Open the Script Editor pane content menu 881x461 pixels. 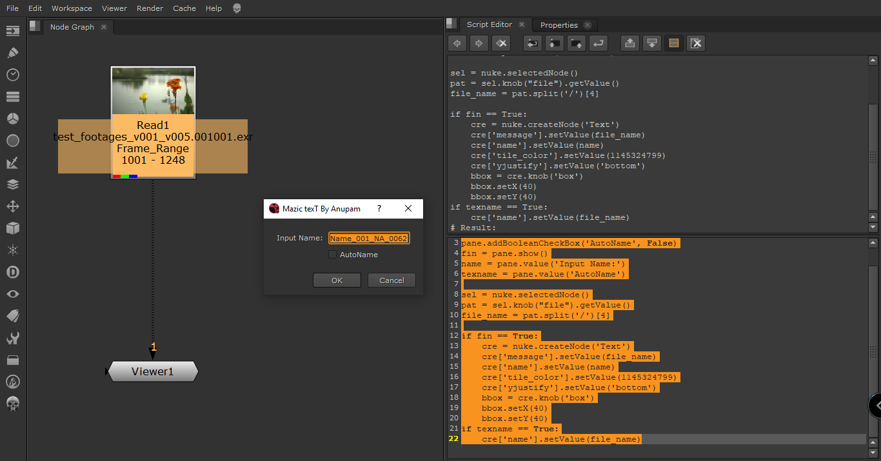(x=452, y=24)
